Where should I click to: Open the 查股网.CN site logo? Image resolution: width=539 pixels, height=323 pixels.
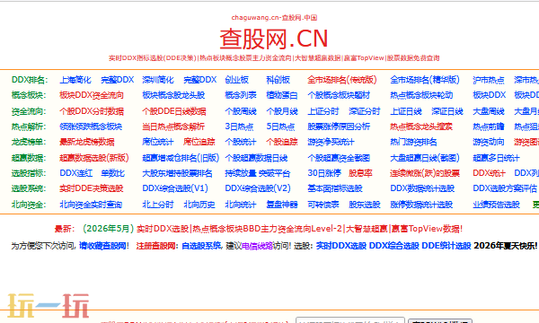tap(274, 39)
